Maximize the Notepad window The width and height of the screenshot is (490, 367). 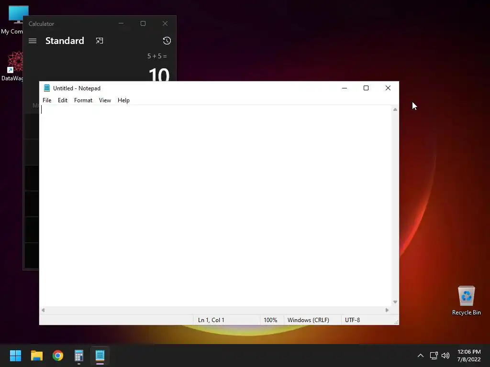click(366, 88)
